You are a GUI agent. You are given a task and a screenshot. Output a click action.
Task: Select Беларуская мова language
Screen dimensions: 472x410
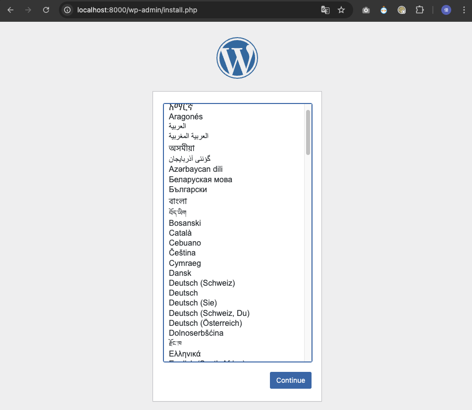tap(234, 179)
